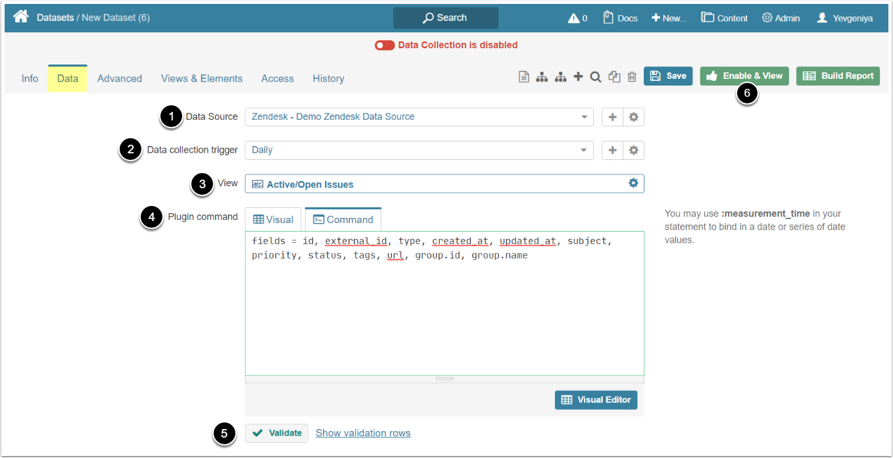The height and width of the screenshot is (458, 893).
Task: Click Show validation rows link
Action: (363, 433)
